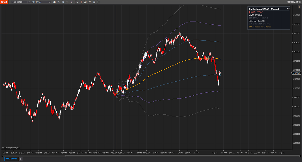The height and width of the screenshot is (162, 302).
Task: Click the zoom out magnifier icon
Action: [68, 2]
